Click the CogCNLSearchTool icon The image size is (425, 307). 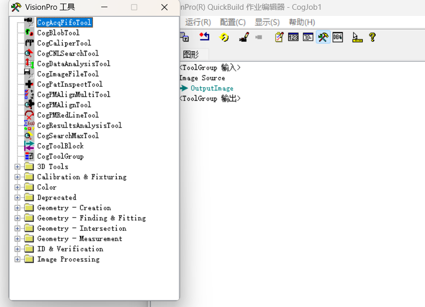click(29, 53)
